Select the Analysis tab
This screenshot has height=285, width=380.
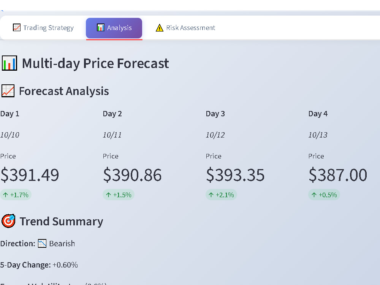coord(114,28)
